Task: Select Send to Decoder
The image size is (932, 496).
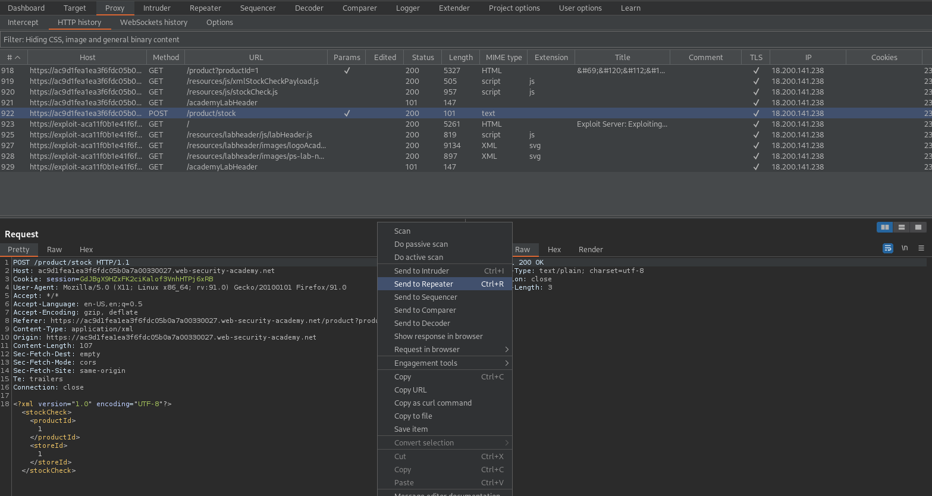Action: (445, 323)
